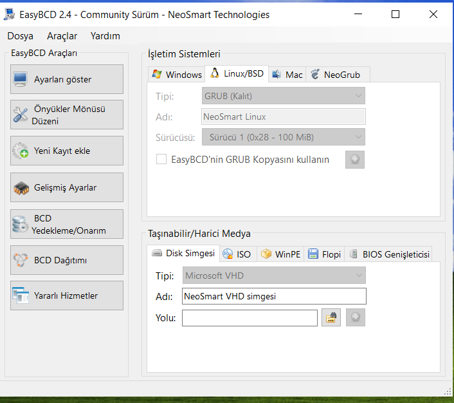The height and width of the screenshot is (403, 454).
Task: Click the EasyBCD application icon in the title bar
Action: pos(9,14)
